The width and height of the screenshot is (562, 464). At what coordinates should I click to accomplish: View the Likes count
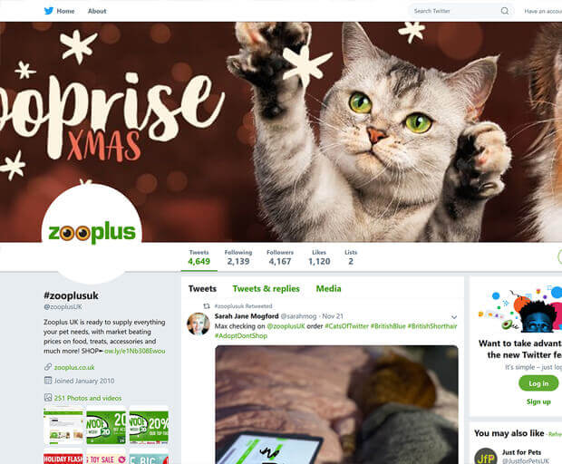(x=319, y=257)
